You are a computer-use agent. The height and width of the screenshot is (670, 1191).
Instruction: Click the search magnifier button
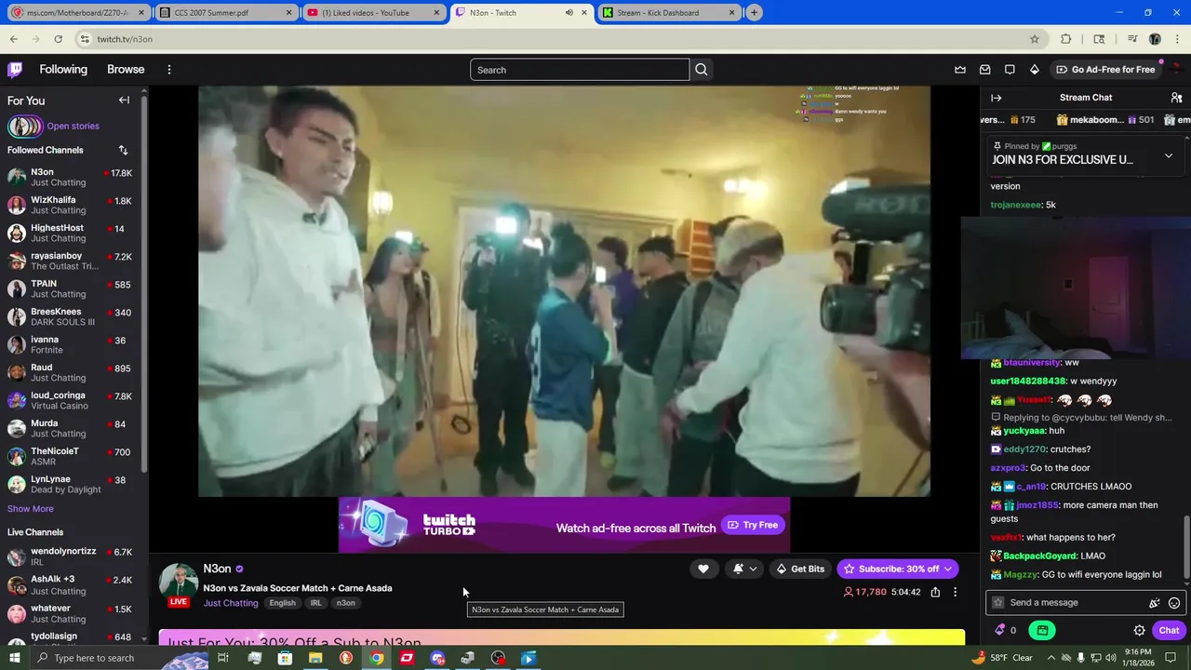click(702, 70)
